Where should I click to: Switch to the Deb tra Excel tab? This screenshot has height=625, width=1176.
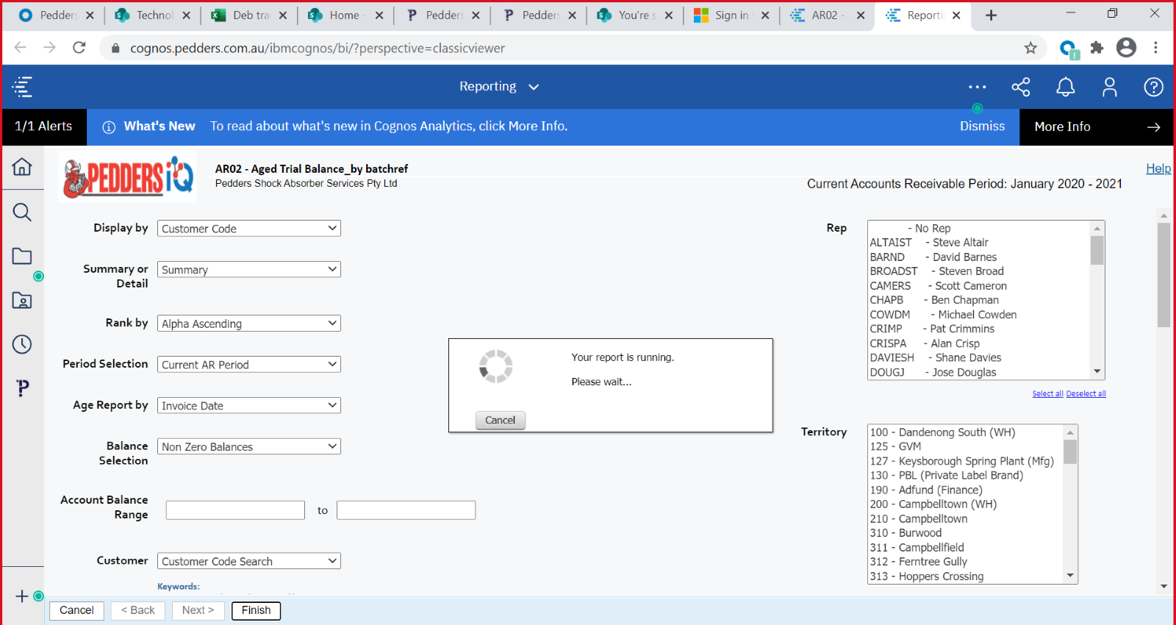pos(250,15)
